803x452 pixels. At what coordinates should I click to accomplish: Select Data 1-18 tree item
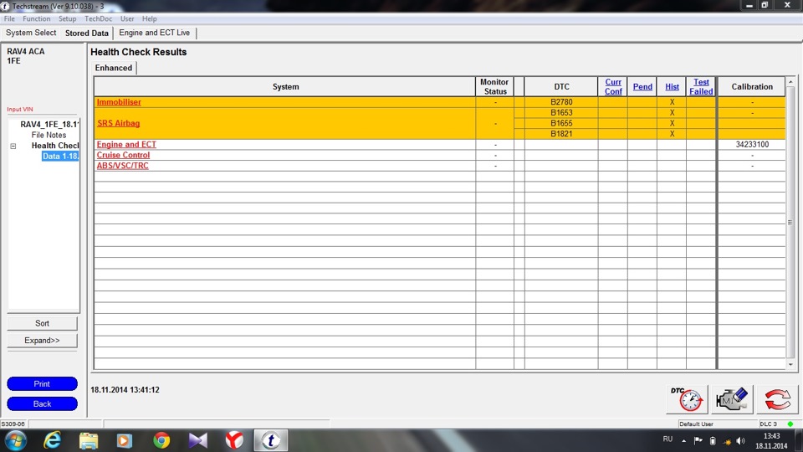click(60, 157)
